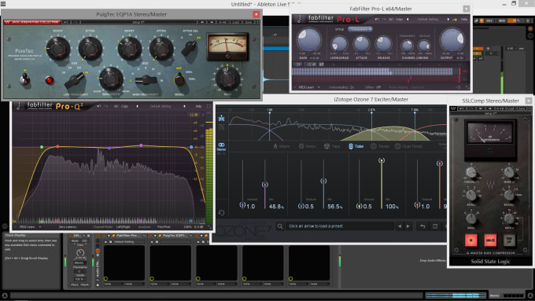The height and width of the screenshot is (301, 535).
Task: Open Pro-L MIDI Learn menu
Action: (x=309, y=87)
